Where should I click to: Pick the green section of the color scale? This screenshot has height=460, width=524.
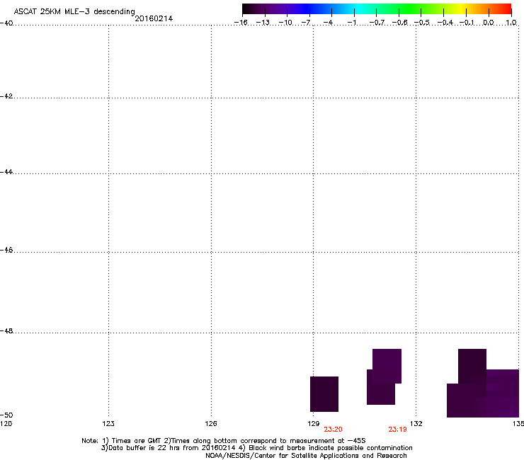[x=411, y=9]
